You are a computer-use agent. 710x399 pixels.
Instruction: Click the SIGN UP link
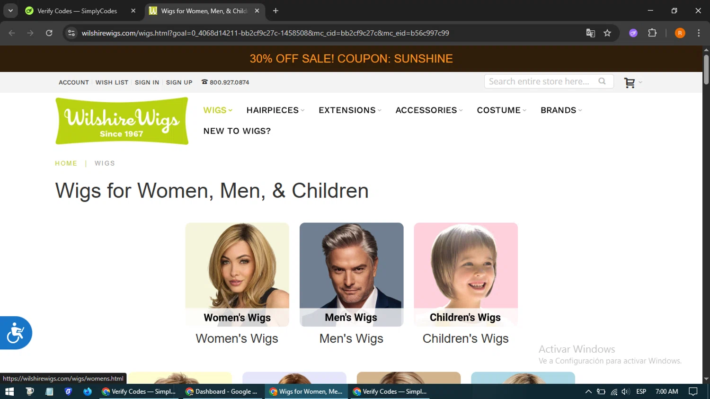click(x=179, y=82)
